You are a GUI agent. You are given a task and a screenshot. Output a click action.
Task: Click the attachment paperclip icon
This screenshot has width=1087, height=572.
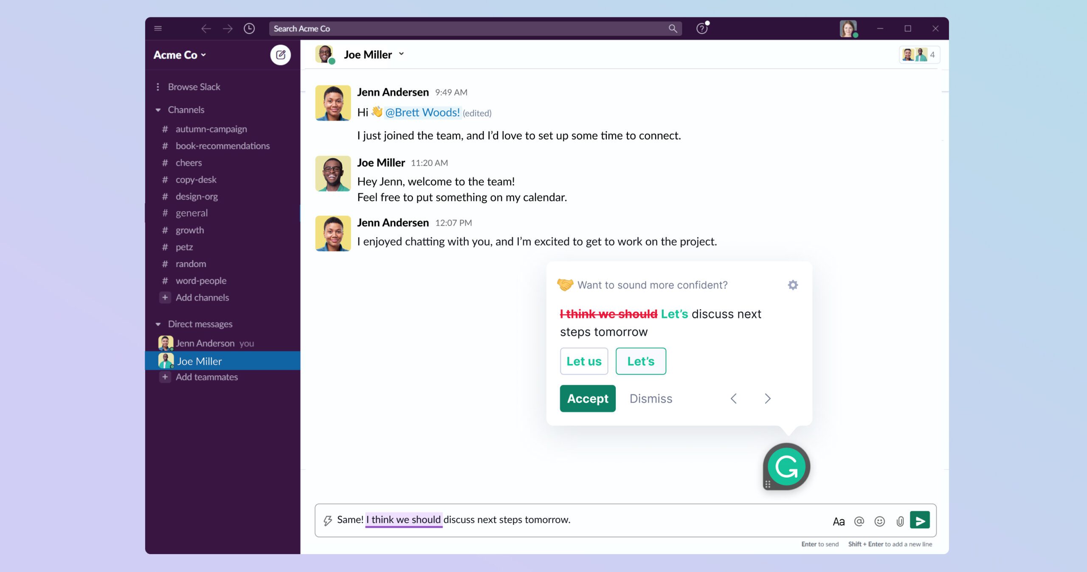900,521
